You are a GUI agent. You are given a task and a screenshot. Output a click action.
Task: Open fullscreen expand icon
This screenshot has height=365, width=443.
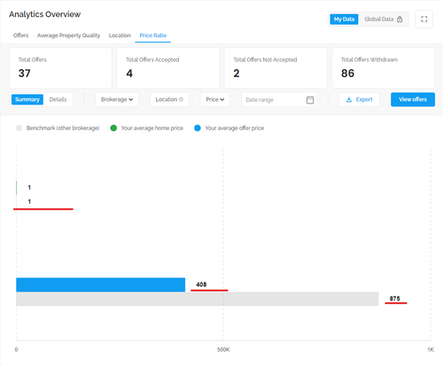pyautogui.click(x=424, y=19)
